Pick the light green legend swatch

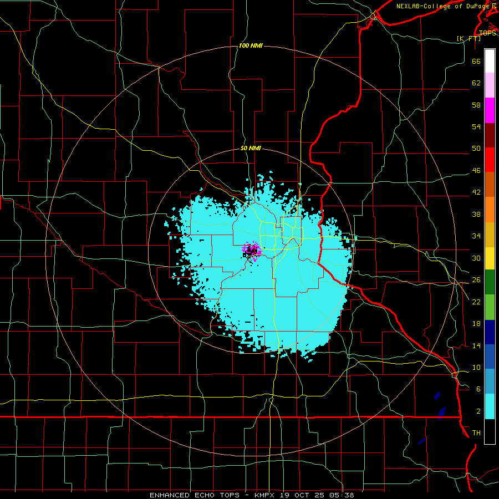[490, 307]
